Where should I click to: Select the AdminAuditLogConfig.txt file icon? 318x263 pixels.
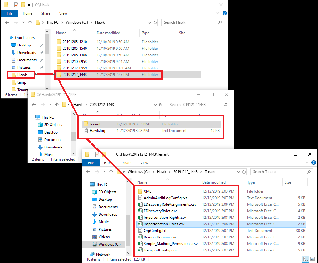pyautogui.click(x=140, y=198)
